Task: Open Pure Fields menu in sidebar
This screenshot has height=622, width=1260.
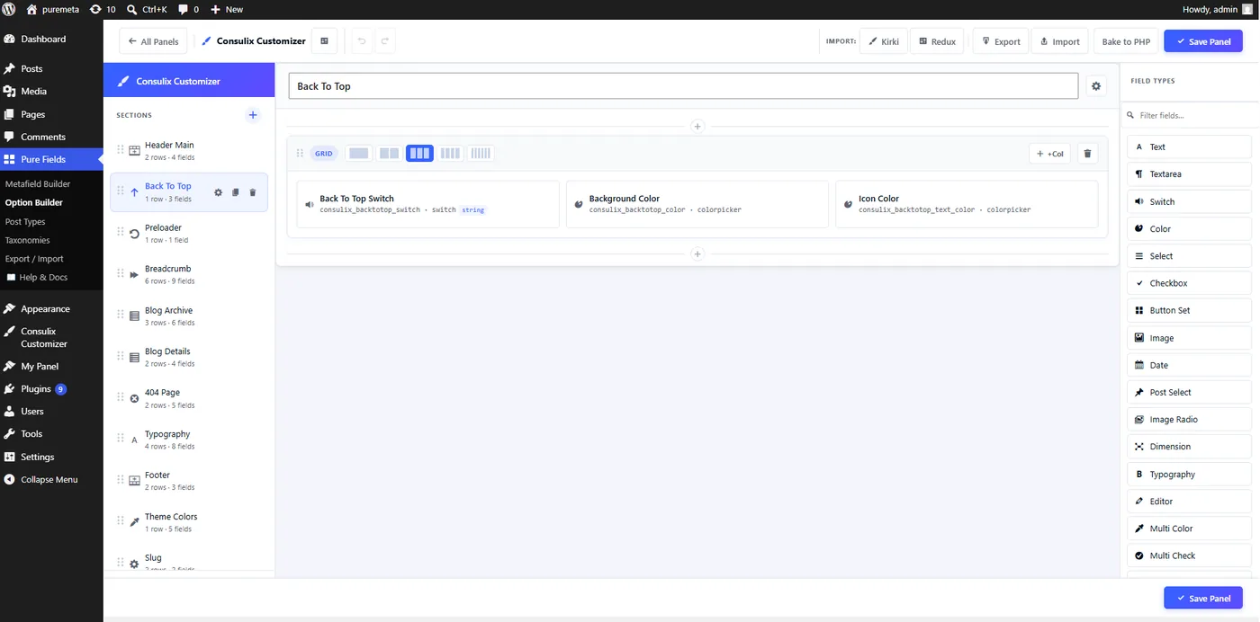Action: pyautogui.click(x=51, y=159)
